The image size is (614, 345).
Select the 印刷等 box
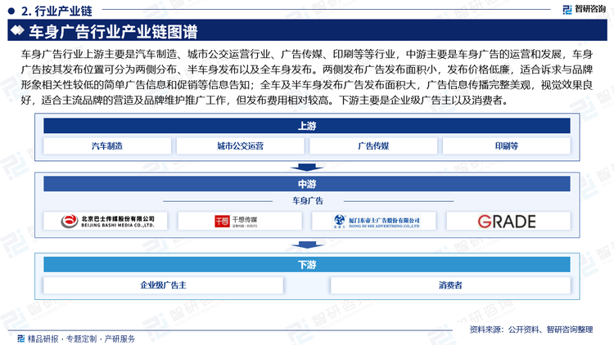click(506, 146)
